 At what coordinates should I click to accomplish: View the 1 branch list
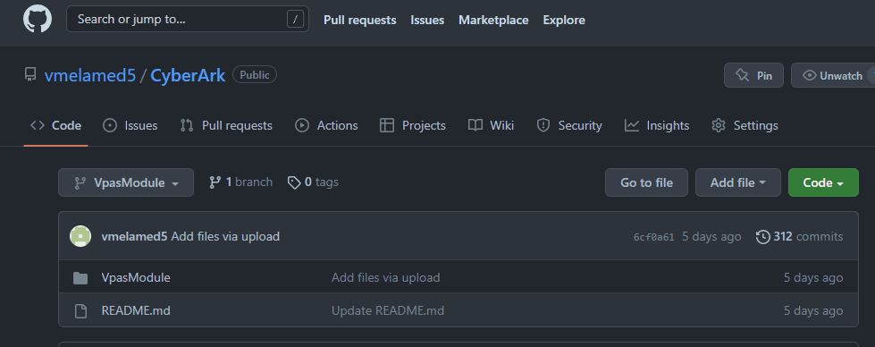tap(240, 182)
